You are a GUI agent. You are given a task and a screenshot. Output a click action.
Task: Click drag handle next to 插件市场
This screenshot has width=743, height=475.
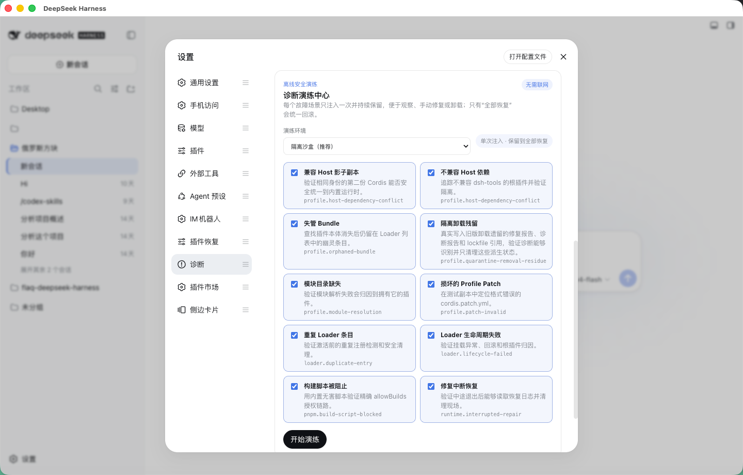[246, 287]
